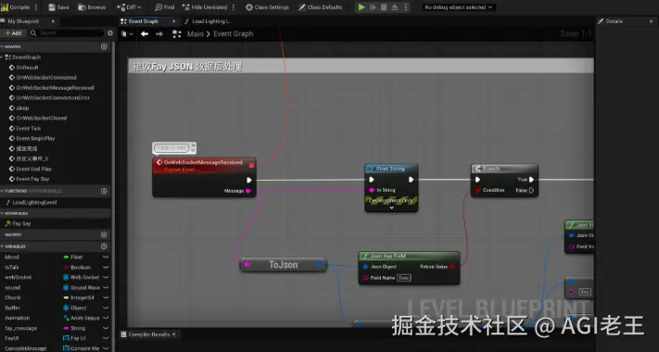Open graph bookmarks dropdown
The image size is (659, 352).
126,34
